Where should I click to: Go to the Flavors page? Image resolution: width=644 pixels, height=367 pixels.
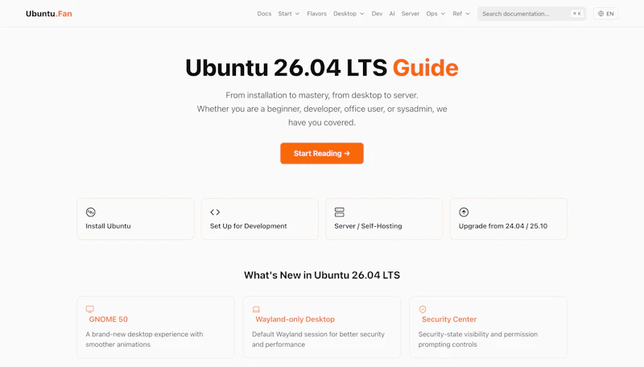pos(316,14)
